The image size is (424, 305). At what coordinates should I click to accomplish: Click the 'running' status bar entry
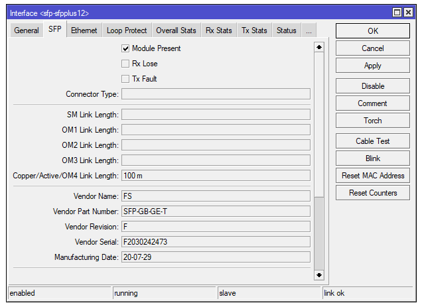coord(165,293)
